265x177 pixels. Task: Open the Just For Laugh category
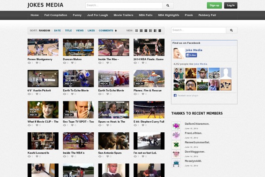click(98, 15)
